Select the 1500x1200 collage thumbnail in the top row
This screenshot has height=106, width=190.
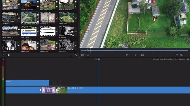(x=10, y=4)
